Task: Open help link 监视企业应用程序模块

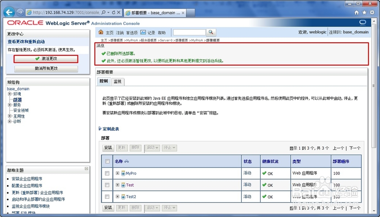Action: coord(31,206)
